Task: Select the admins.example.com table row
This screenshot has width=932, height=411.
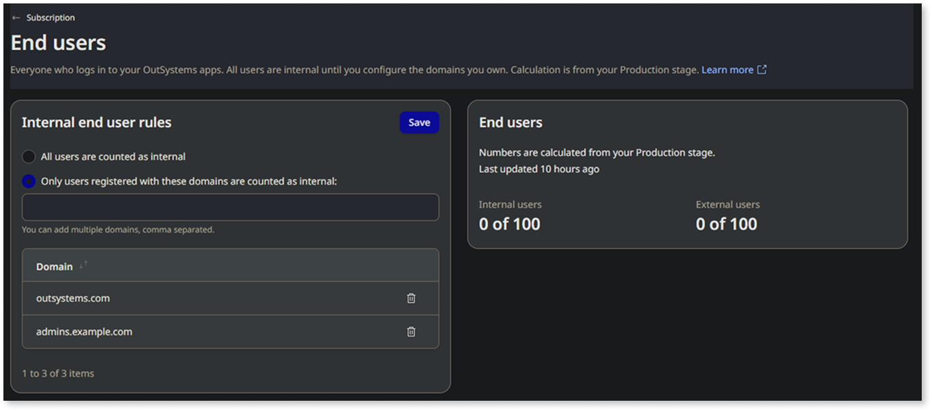Action: pos(205,332)
